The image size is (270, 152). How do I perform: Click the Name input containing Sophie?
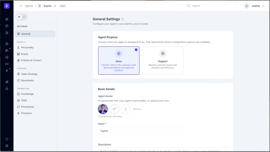click(x=140, y=131)
